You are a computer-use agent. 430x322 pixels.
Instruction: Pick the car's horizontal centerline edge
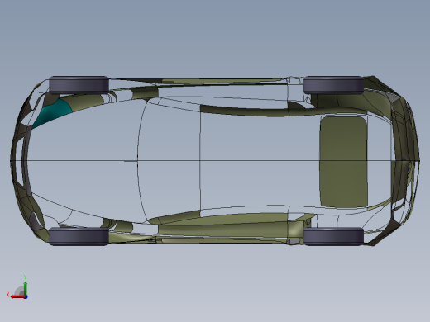[215, 160]
